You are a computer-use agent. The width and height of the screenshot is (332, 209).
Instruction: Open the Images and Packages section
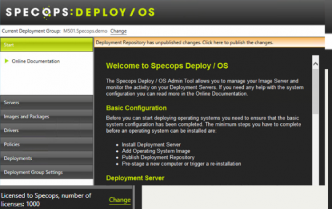pos(46,116)
